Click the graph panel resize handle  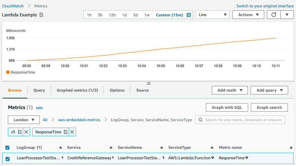tap(149, 83)
